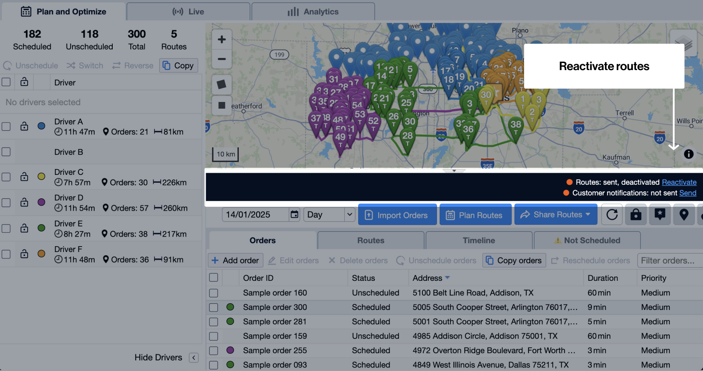This screenshot has width=703, height=371.
Task: Click the lock routes icon button
Action: click(x=636, y=215)
